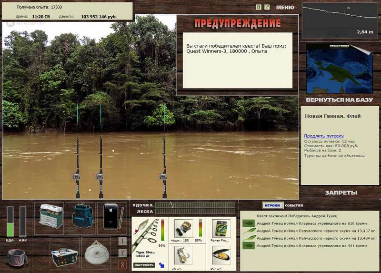The height and width of the screenshot is (273, 381).
Task: Pause the game with pause icon
Action: [x=259, y=7]
